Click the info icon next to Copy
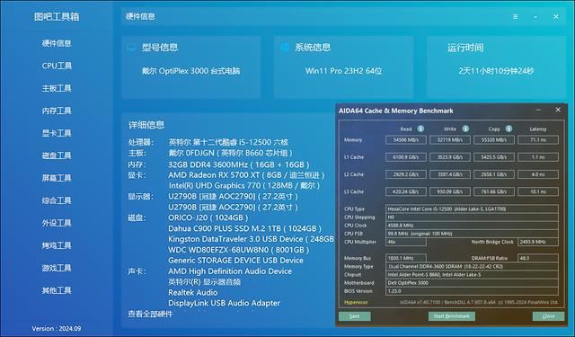This screenshot has height=337, width=575. point(509,129)
